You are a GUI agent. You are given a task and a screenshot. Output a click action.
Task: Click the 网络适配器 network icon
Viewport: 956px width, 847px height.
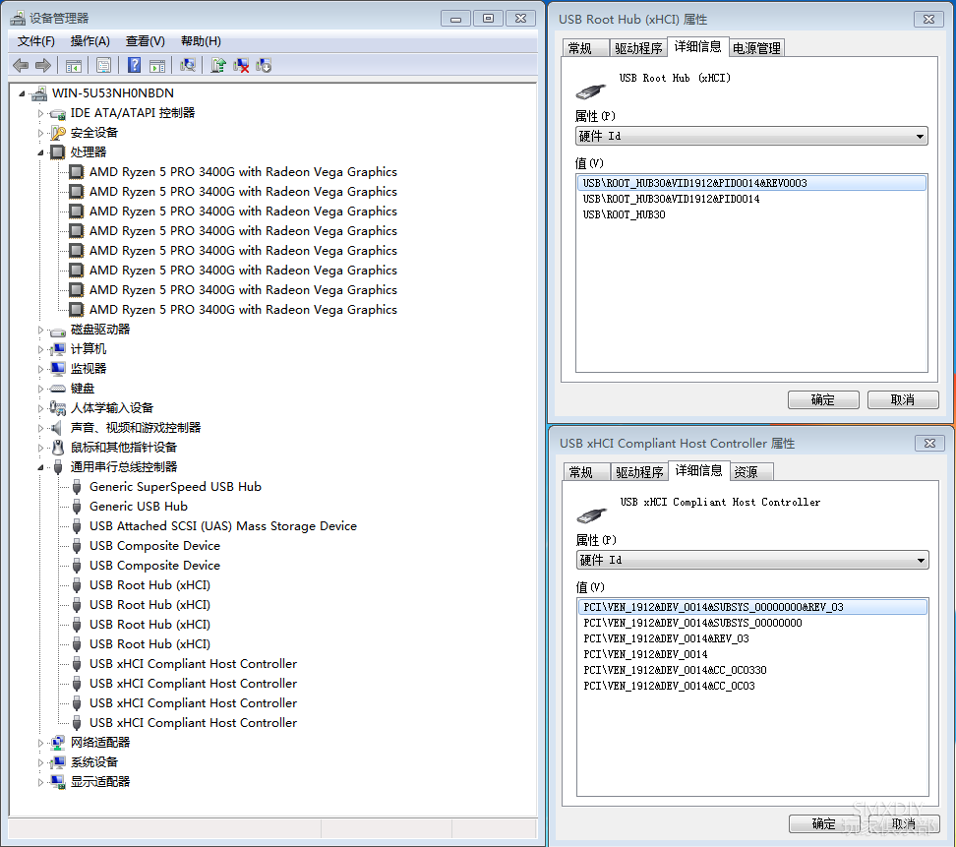(x=58, y=742)
